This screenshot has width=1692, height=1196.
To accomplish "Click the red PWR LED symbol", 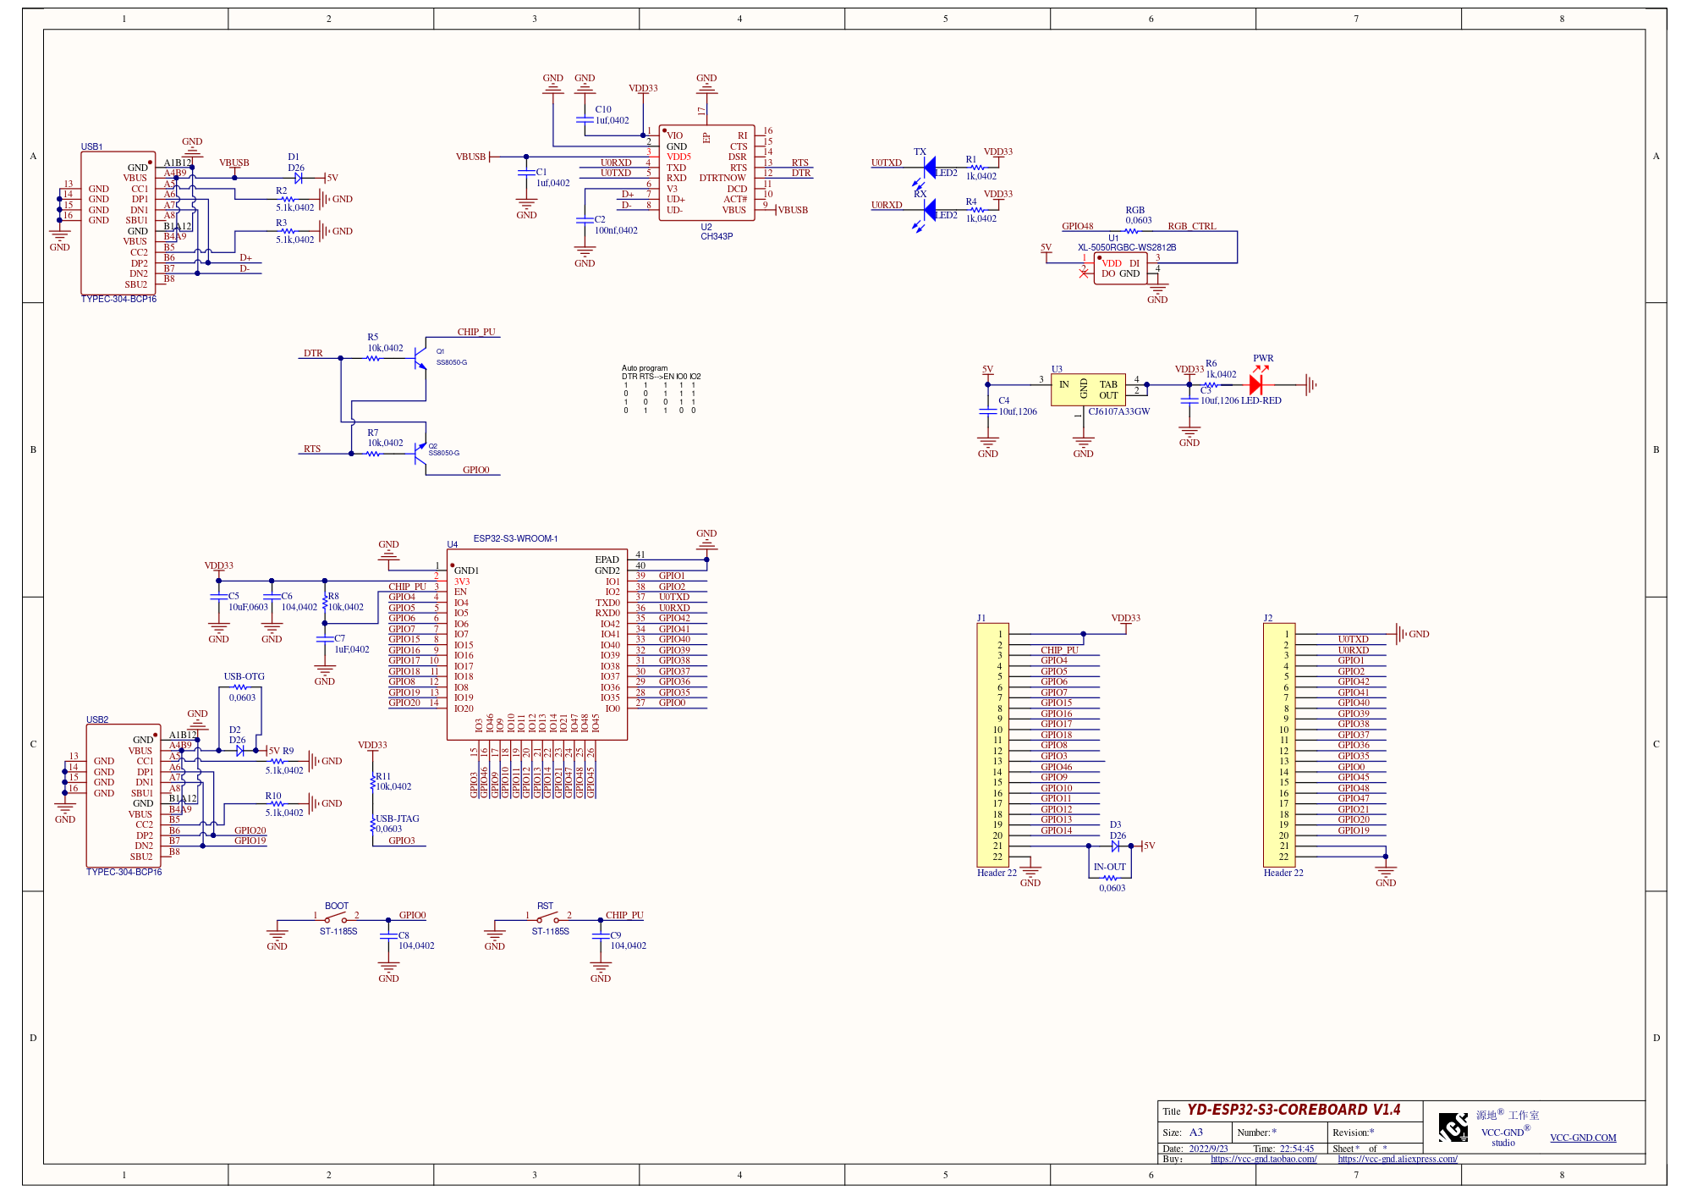I will coord(1255,384).
